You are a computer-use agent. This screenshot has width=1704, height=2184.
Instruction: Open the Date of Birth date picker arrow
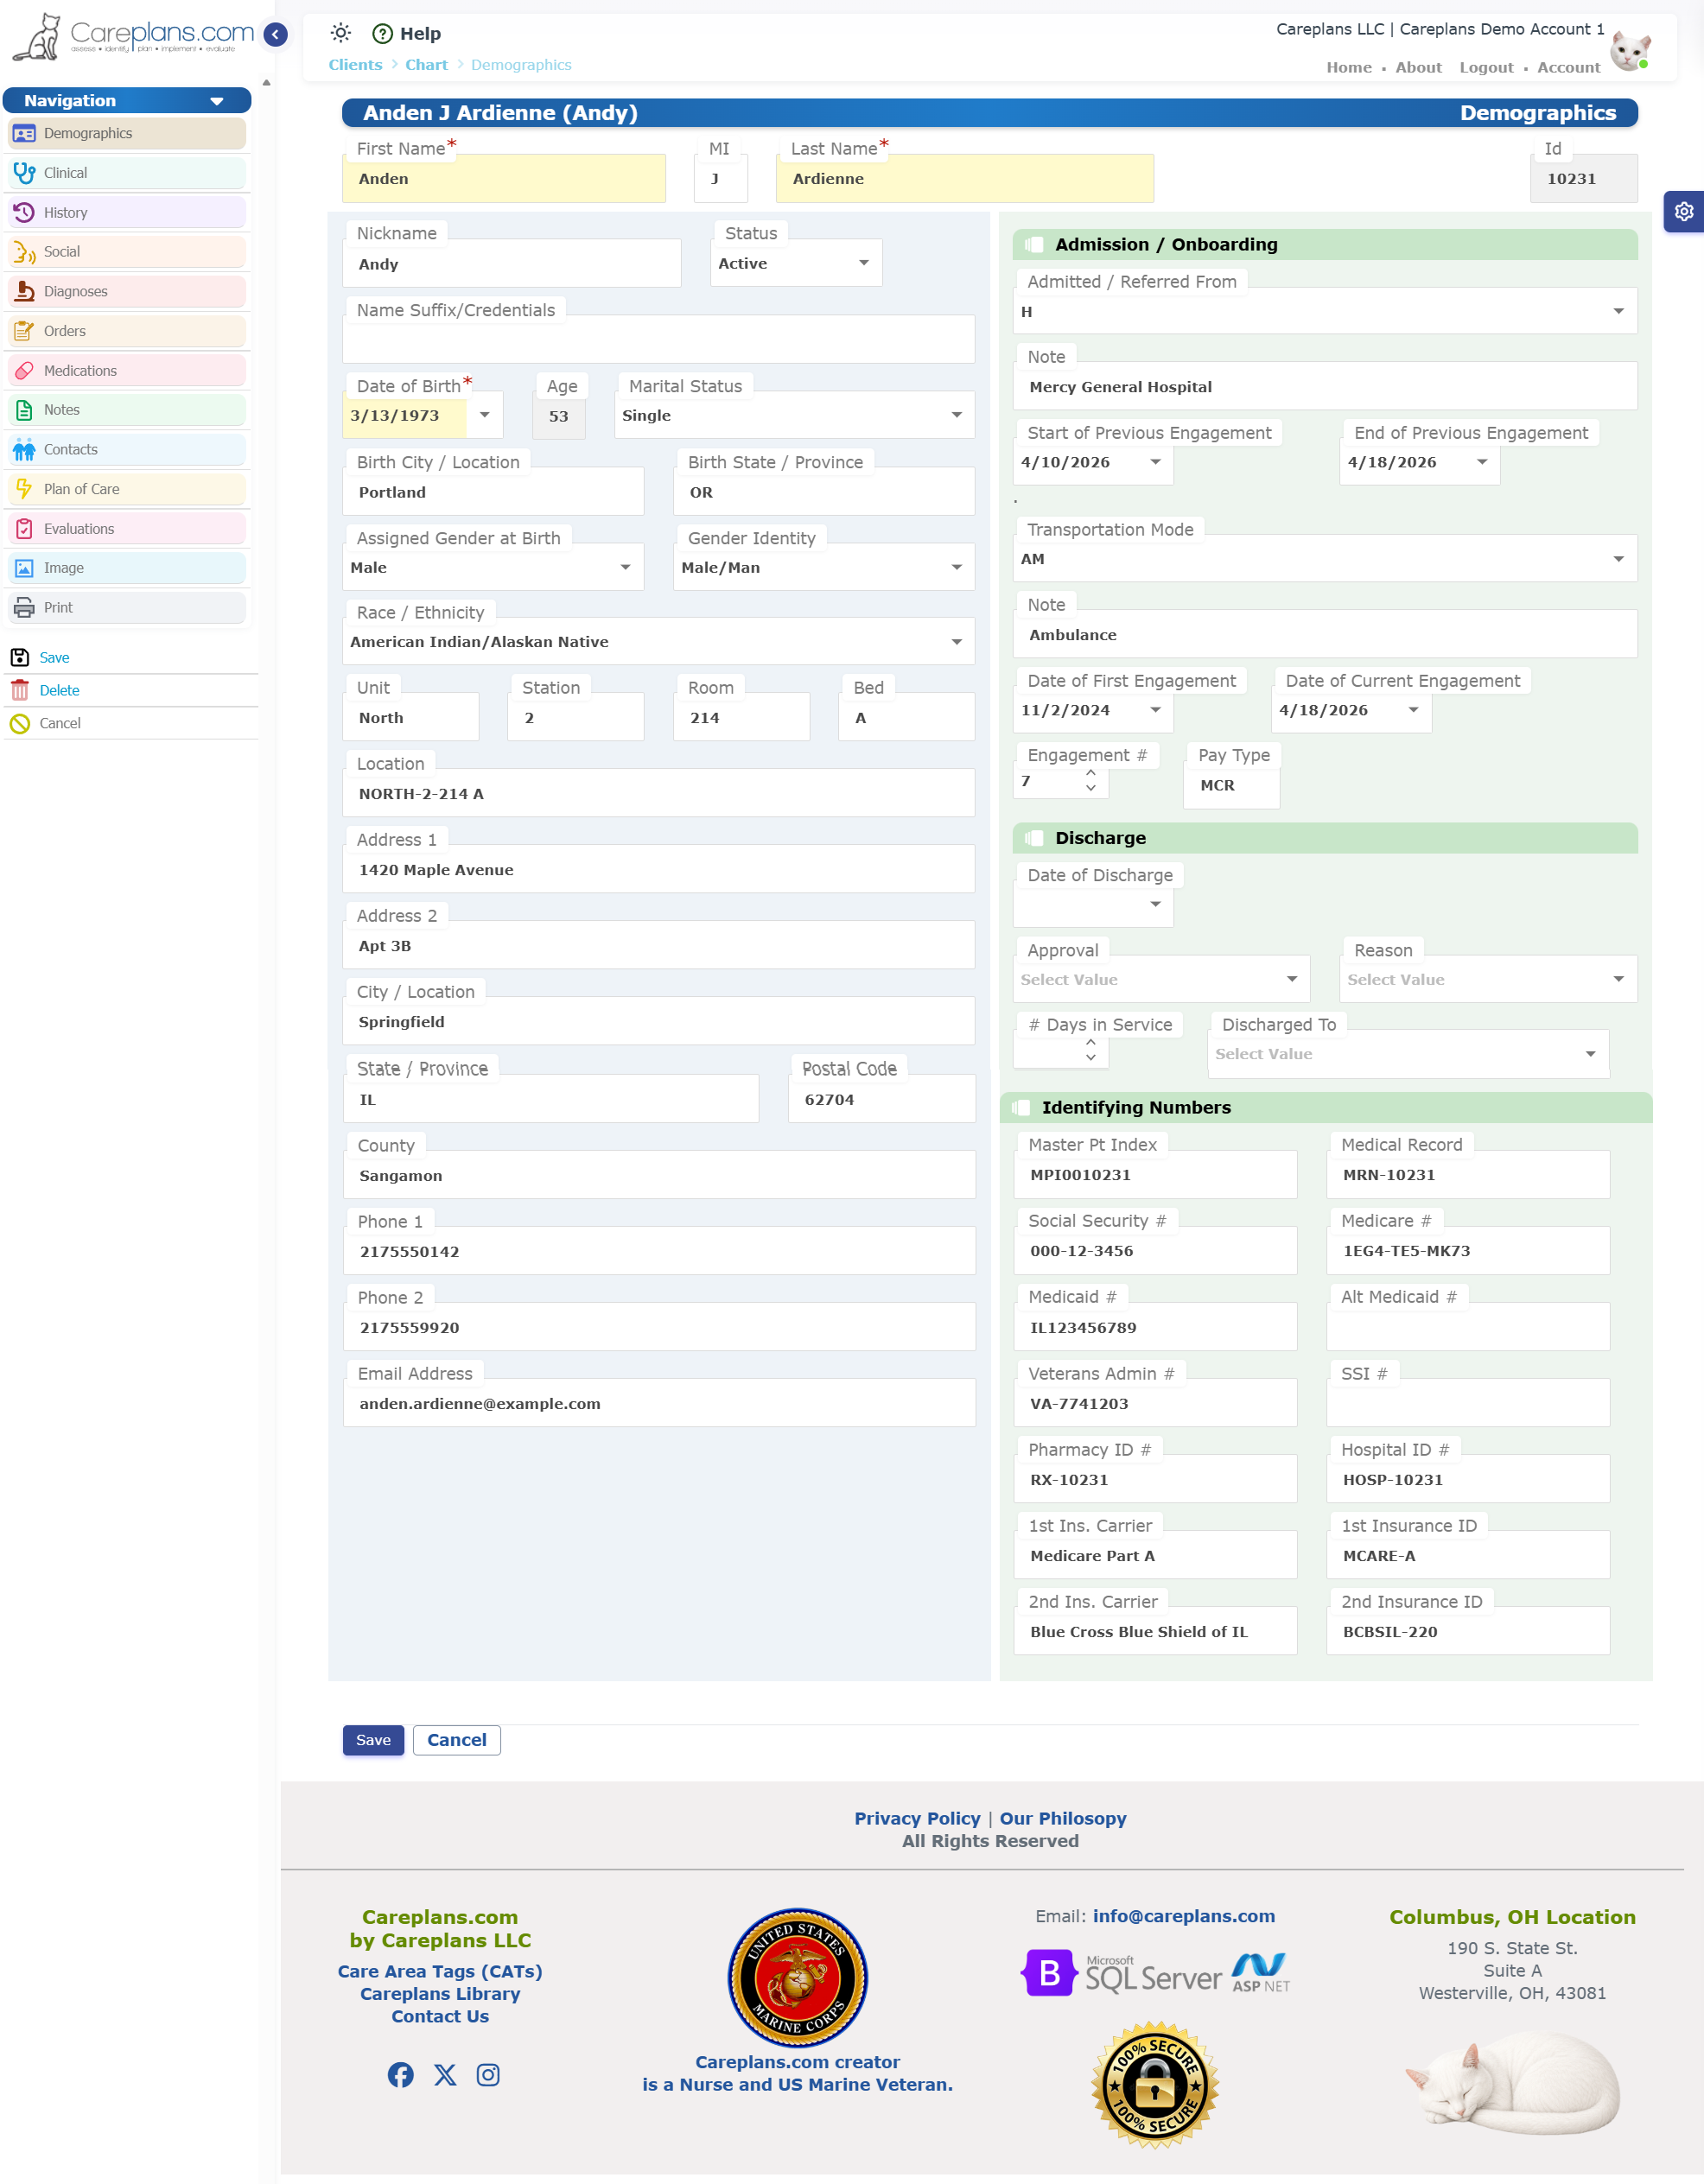[x=485, y=415]
